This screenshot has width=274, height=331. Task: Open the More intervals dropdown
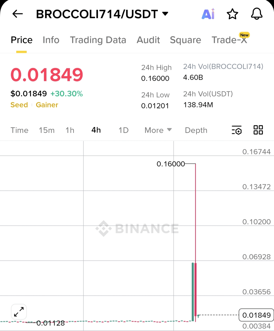pyautogui.click(x=158, y=130)
